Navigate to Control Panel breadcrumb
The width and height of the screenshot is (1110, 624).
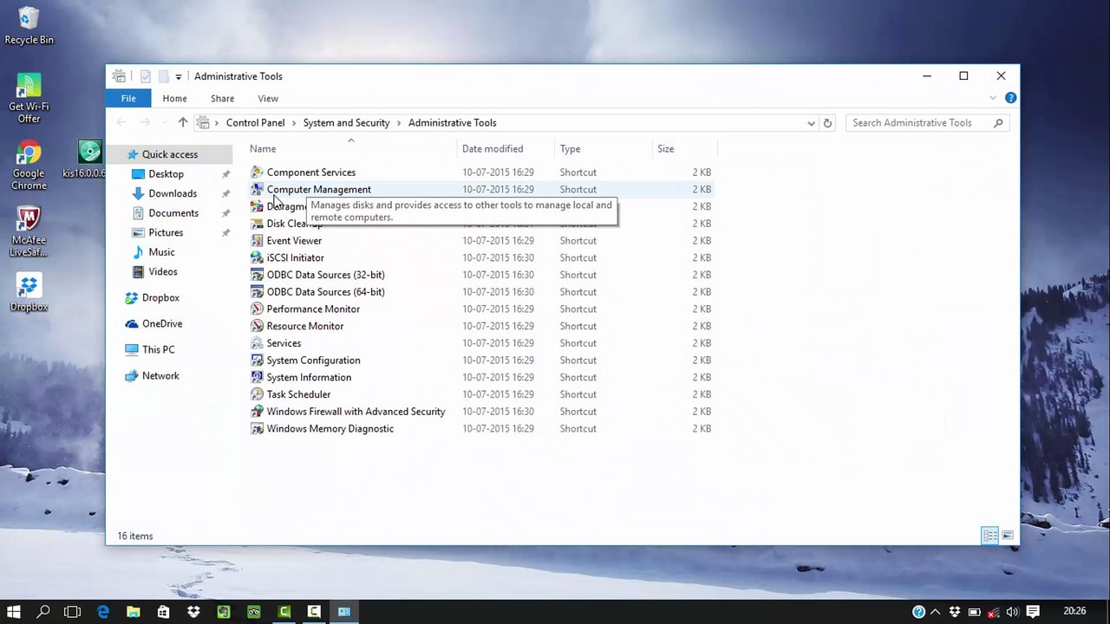[x=255, y=123]
